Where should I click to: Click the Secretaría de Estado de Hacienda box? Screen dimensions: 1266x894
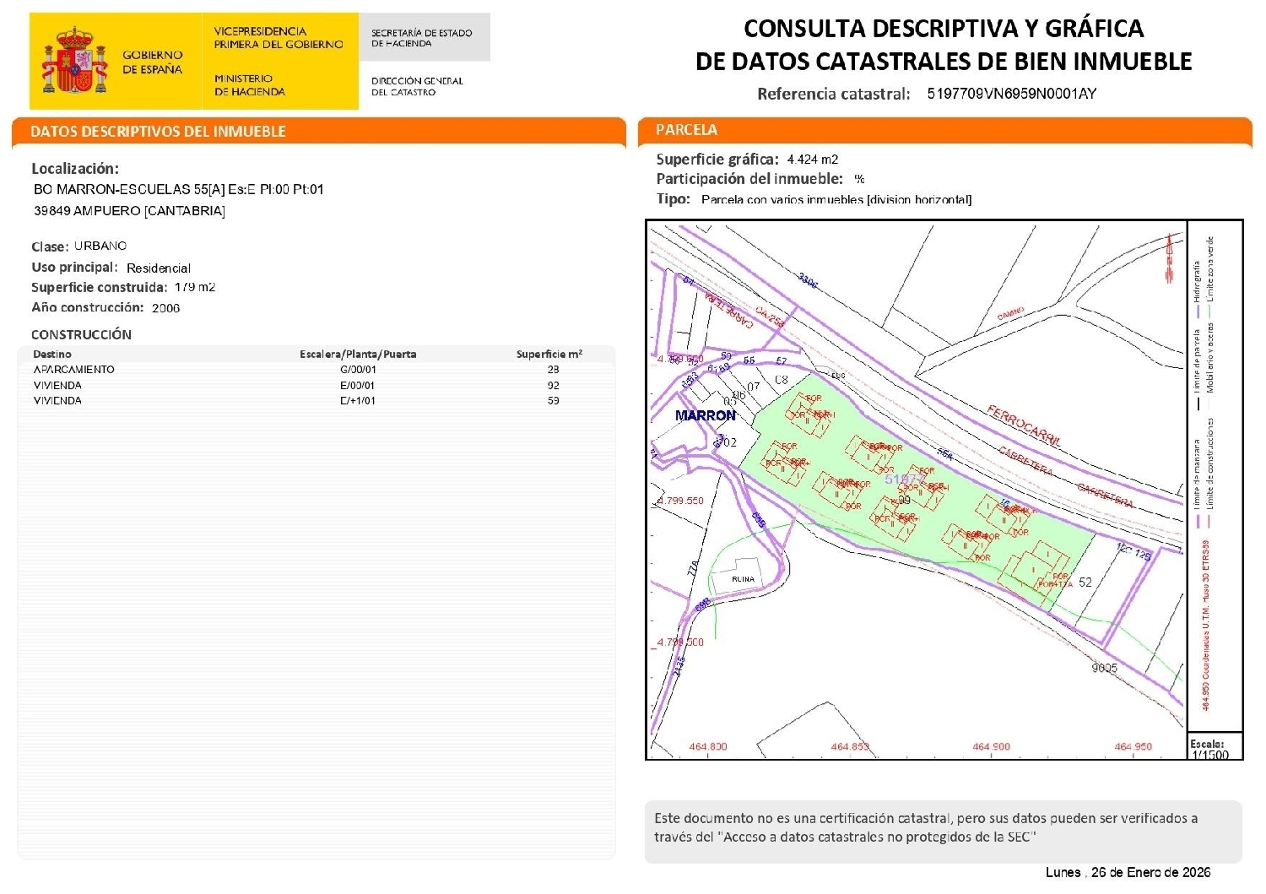pyautogui.click(x=422, y=38)
